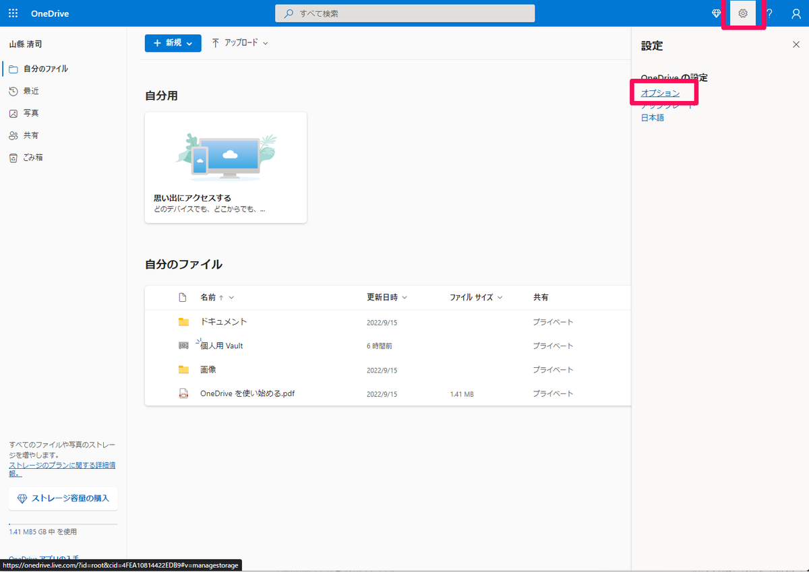Click the OneDrive header title

(50, 13)
